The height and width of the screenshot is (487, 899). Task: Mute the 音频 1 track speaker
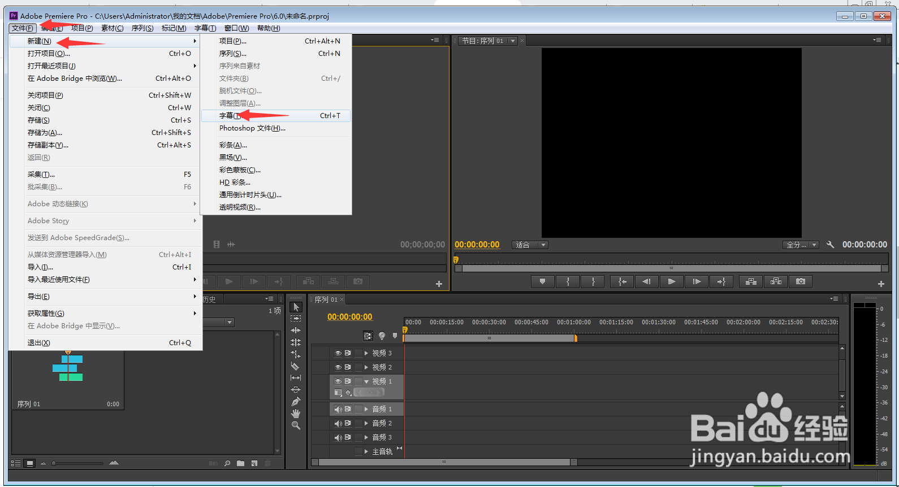(x=338, y=409)
